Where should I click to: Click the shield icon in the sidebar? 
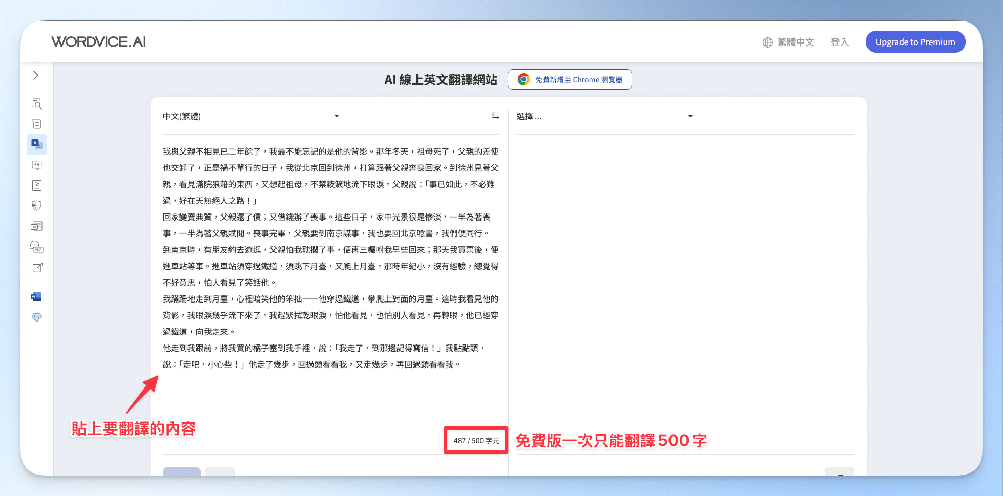(36, 206)
